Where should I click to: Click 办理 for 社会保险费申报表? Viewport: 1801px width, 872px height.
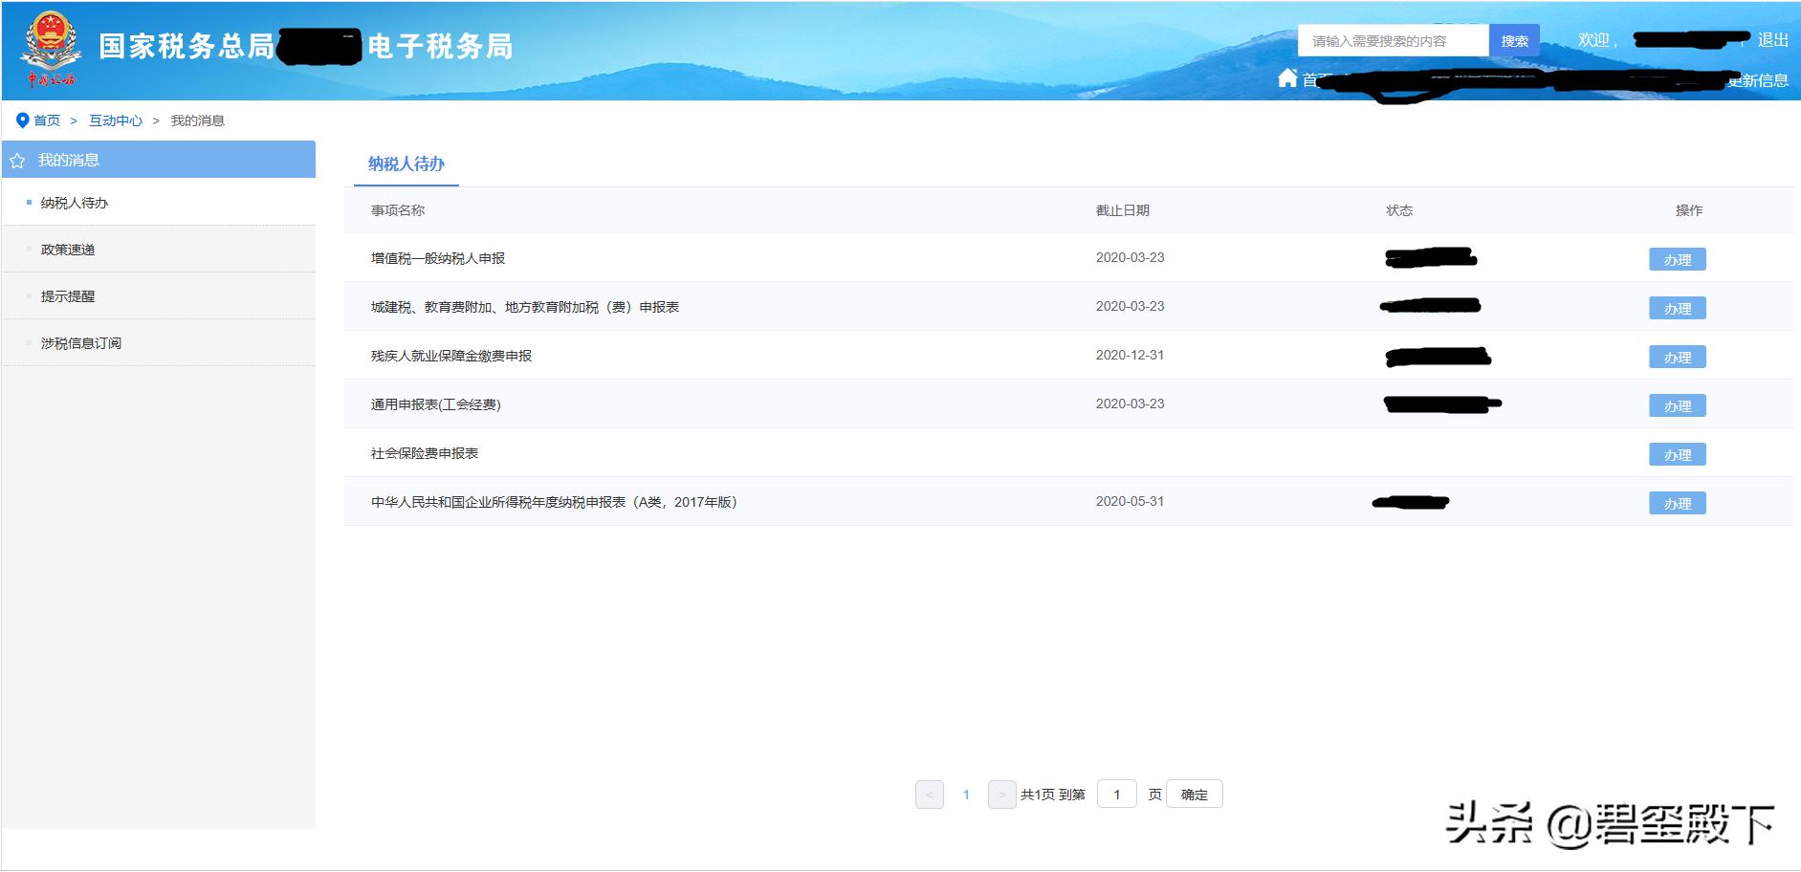pyautogui.click(x=1678, y=454)
